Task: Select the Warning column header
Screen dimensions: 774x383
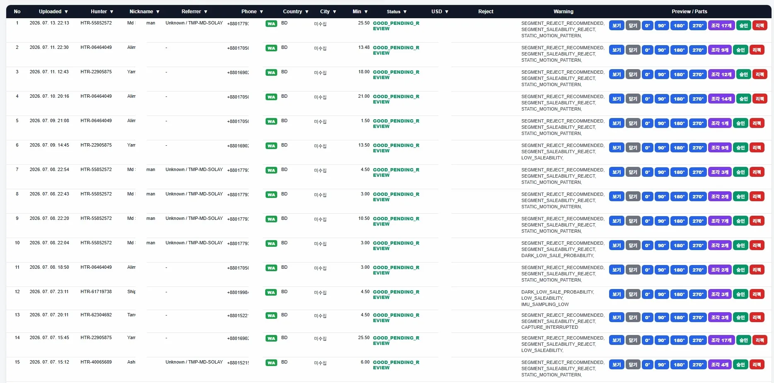Action: (x=564, y=12)
